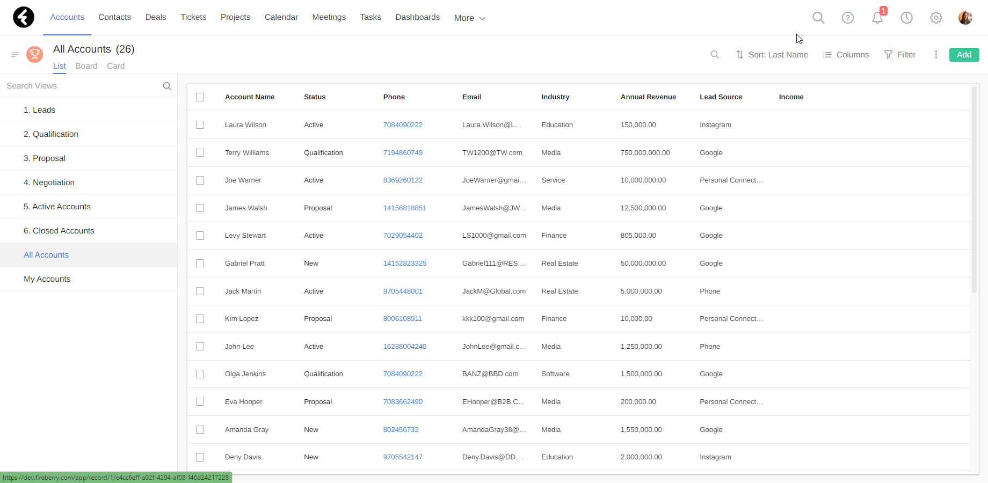Select the 4. Negotiation view
The image size is (988, 483).
point(89,182)
